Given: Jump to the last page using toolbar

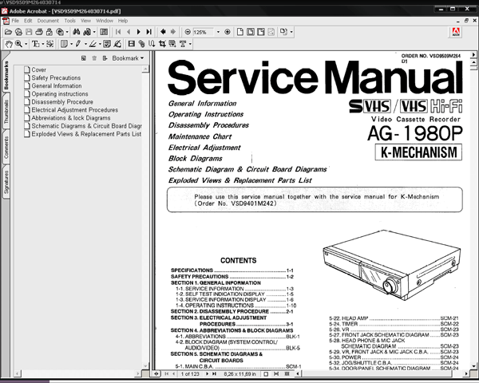Looking at the screenshot, I should pyautogui.click(x=148, y=32).
